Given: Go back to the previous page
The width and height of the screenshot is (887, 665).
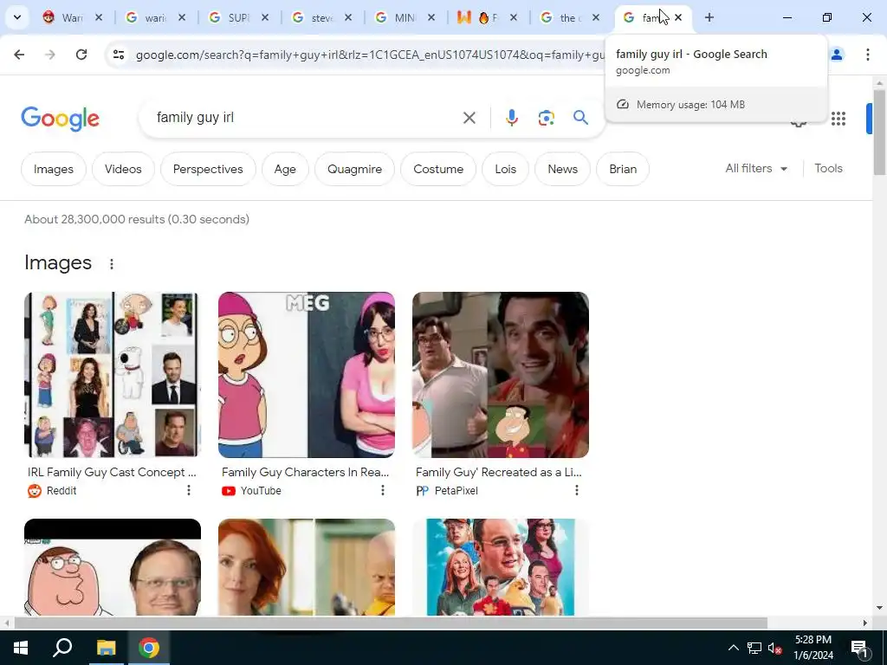Looking at the screenshot, I should [19, 55].
